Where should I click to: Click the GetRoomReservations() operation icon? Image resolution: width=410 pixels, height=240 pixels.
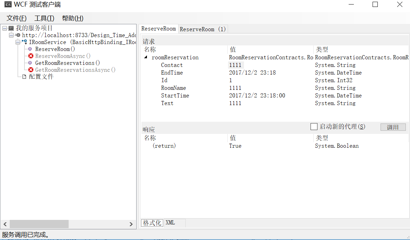pos(30,63)
